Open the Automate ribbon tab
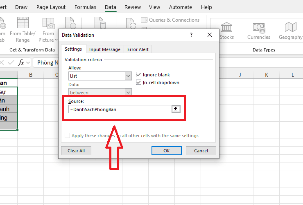The width and height of the screenshot is (303, 205). coord(181,7)
